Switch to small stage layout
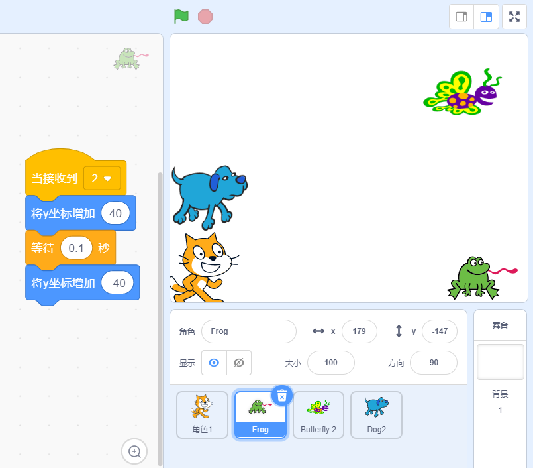This screenshot has width=533, height=468. pyautogui.click(x=461, y=17)
